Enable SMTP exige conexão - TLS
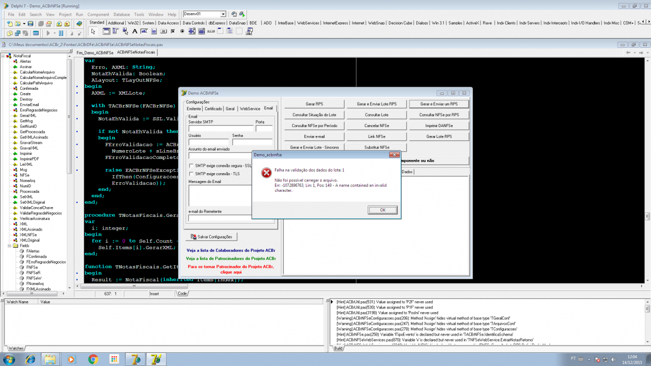The height and width of the screenshot is (366, 651). (191, 174)
